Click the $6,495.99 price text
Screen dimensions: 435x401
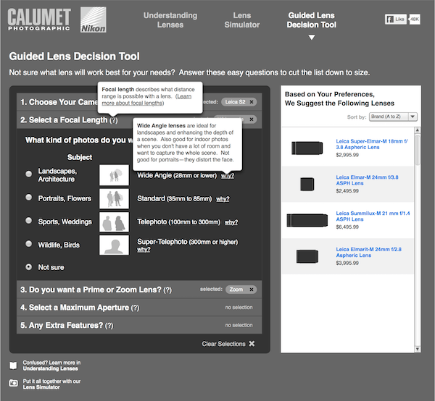347,227
